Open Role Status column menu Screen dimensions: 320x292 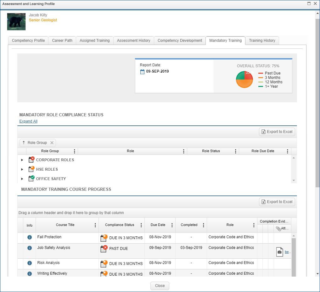click(x=235, y=151)
